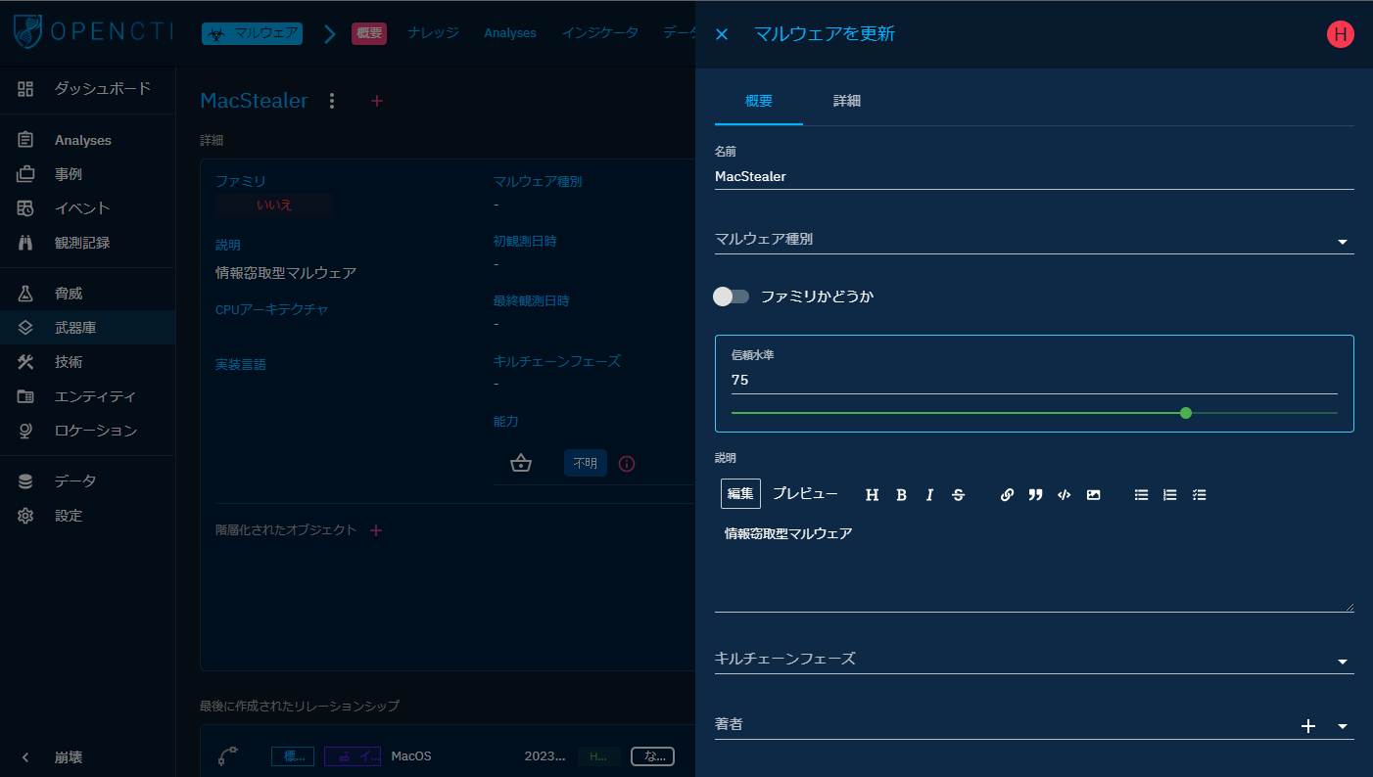This screenshot has width=1373, height=777.
Task: Click the 情報窃取型マルウェア description in details card
Action: (x=286, y=273)
